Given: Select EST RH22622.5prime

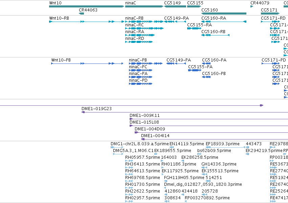Looking at the screenshot, I should [129, 195].
